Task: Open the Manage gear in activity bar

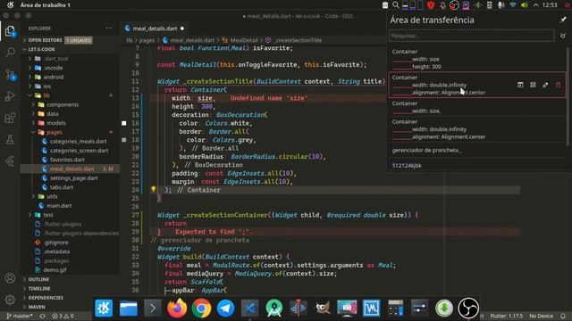Action: tap(10, 300)
